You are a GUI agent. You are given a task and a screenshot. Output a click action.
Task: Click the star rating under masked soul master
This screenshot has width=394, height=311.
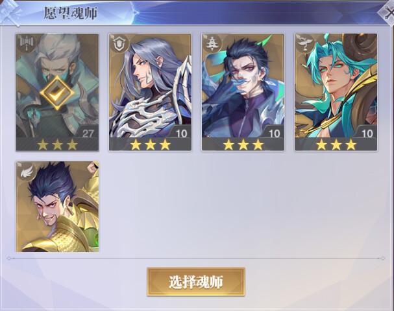coord(57,144)
